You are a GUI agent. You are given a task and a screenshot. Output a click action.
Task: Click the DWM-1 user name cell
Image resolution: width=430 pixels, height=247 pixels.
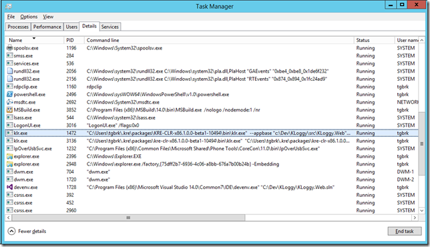(405, 172)
